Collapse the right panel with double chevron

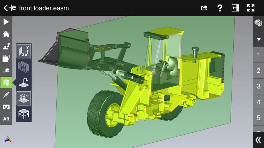pyautogui.click(x=258, y=140)
